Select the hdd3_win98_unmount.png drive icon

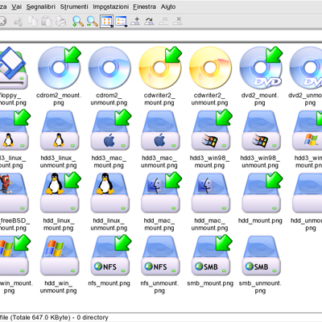261,130
